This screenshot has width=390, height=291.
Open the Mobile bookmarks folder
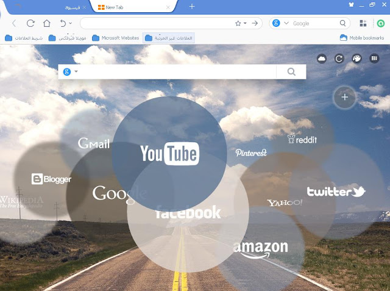pyautogui.click(x=362, y=38)
